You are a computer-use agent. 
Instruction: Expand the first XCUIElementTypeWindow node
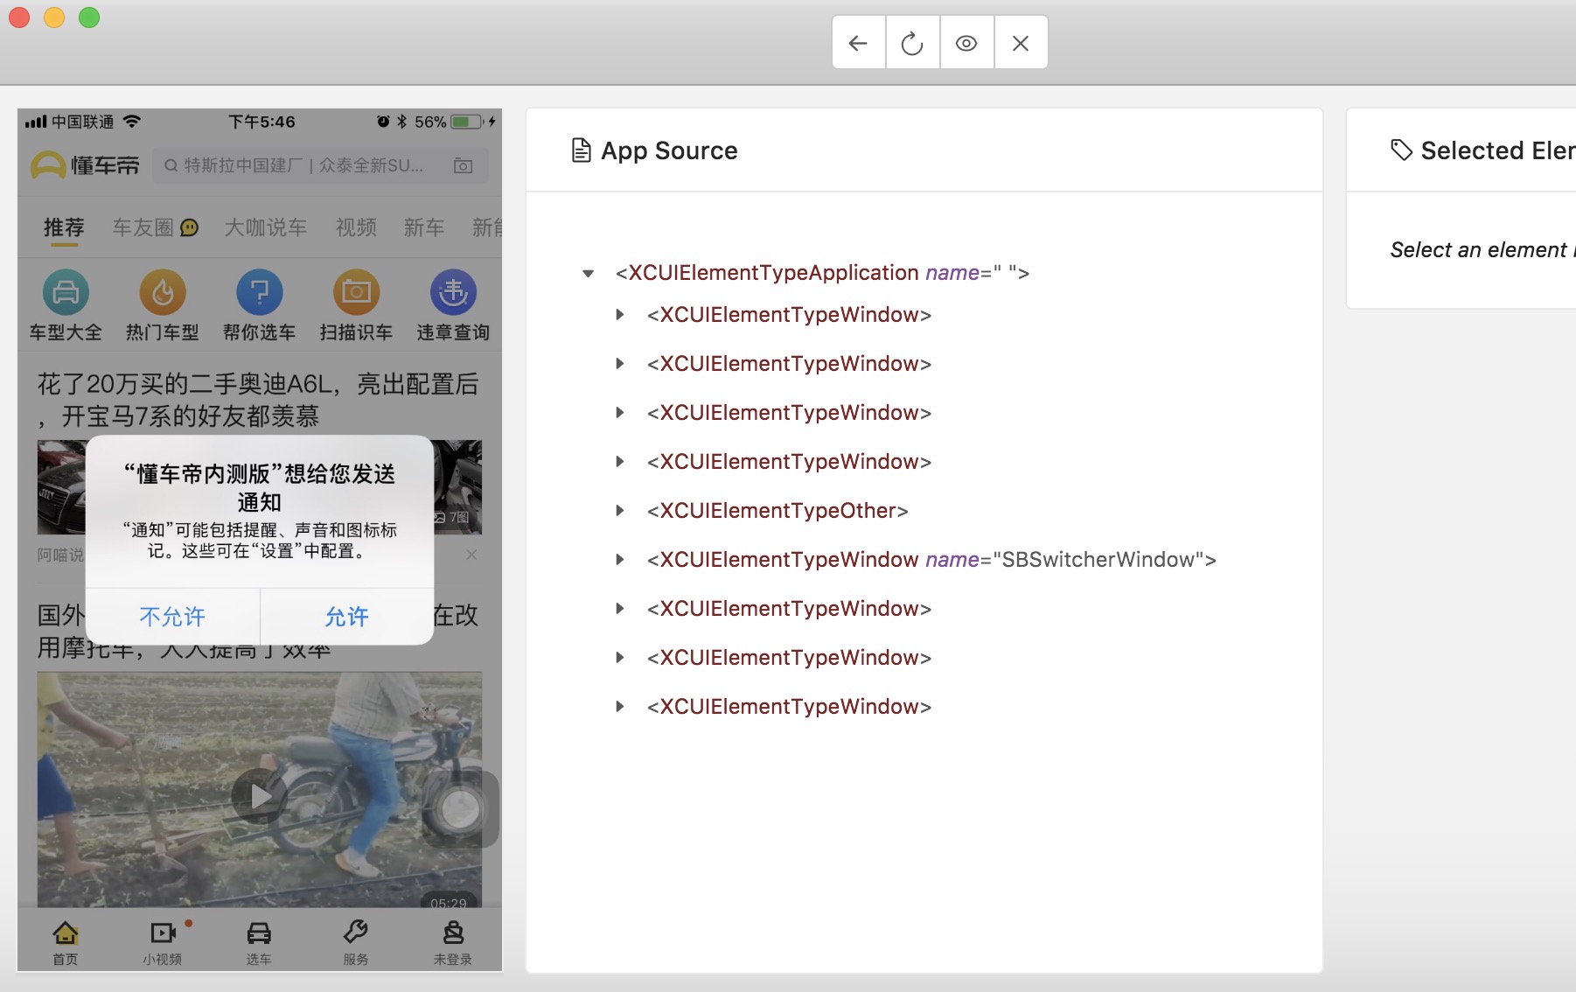coord(620,315)
